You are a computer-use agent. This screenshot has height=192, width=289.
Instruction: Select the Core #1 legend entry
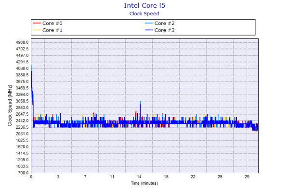click(48, 30)
